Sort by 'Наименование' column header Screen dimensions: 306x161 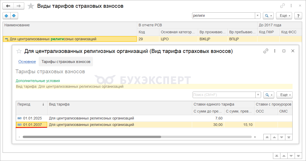[70, 29]
